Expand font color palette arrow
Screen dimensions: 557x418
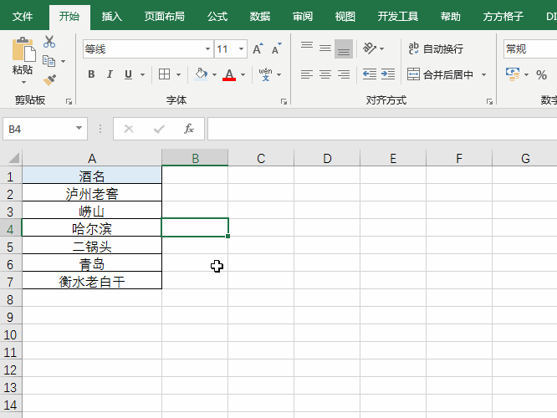click(243, 74)
